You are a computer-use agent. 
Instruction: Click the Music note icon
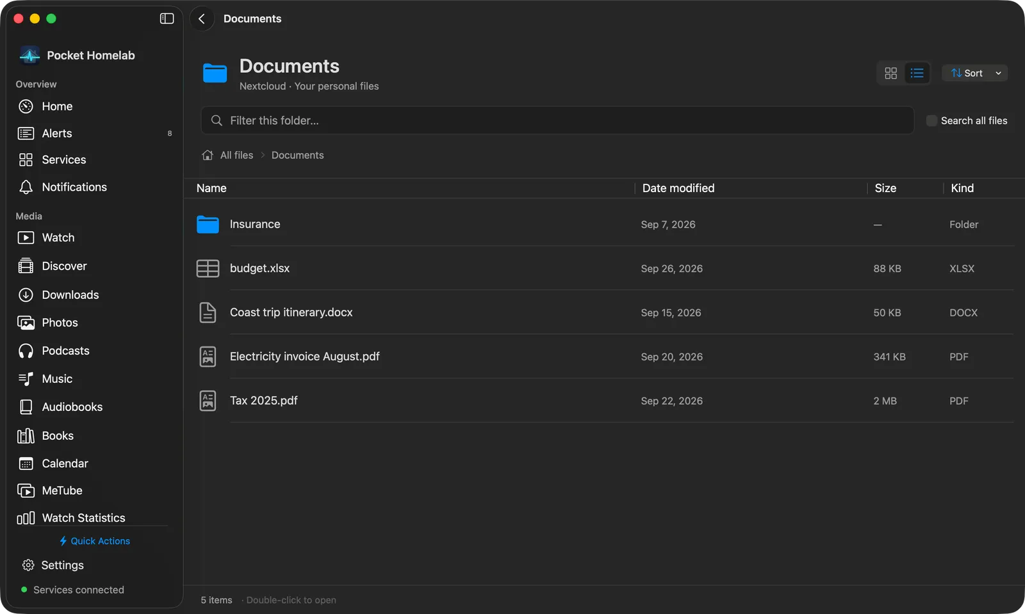(x=26, y=379)
